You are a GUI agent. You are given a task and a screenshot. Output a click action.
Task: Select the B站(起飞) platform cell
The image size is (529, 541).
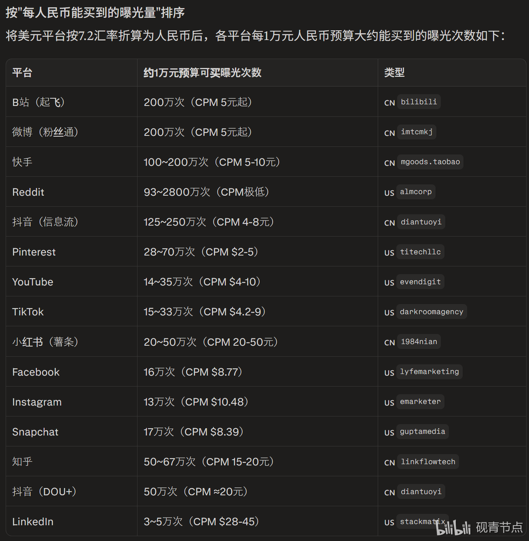pos(71,102)
